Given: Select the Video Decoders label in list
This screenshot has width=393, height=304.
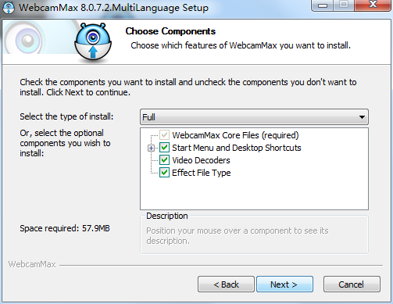Looking at the screenshot, I should (201, 160).
